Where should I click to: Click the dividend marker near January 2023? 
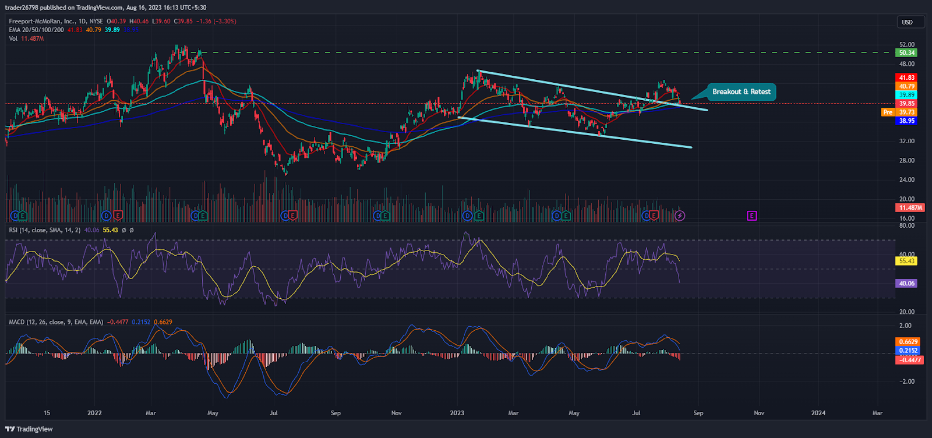tap(467, 216)
